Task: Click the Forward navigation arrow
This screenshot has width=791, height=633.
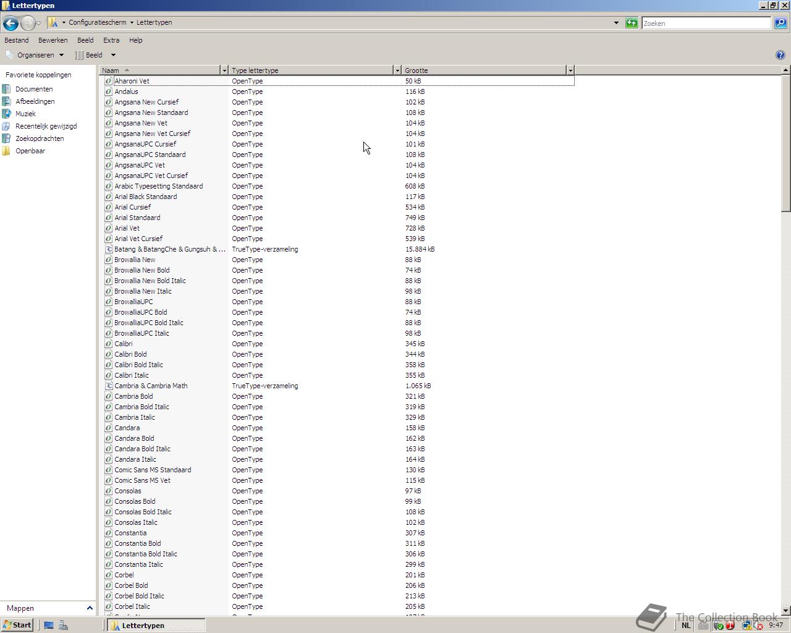Action: 27,23
